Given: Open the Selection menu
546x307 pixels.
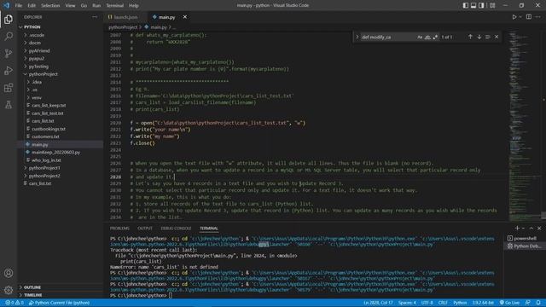Looking at the screenshot, I should click(50, 5).
